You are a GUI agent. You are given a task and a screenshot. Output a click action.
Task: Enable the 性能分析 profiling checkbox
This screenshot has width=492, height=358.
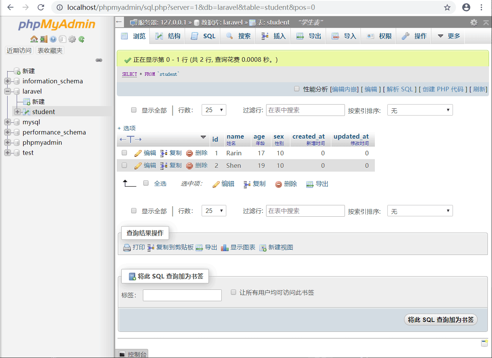tap(297, 89)
